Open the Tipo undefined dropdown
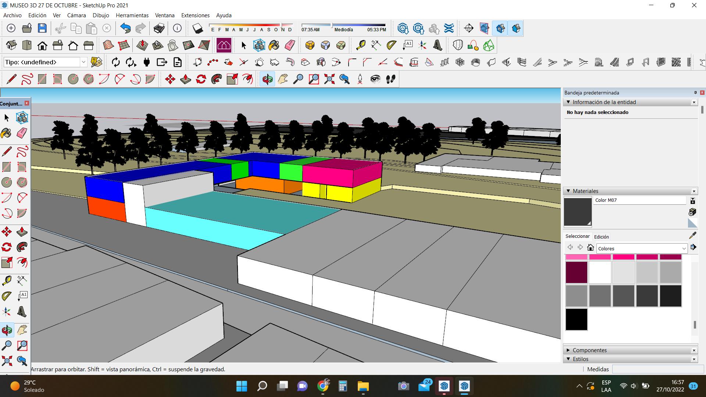The height and width of the screenshot is (397, 706). [83, 62]
